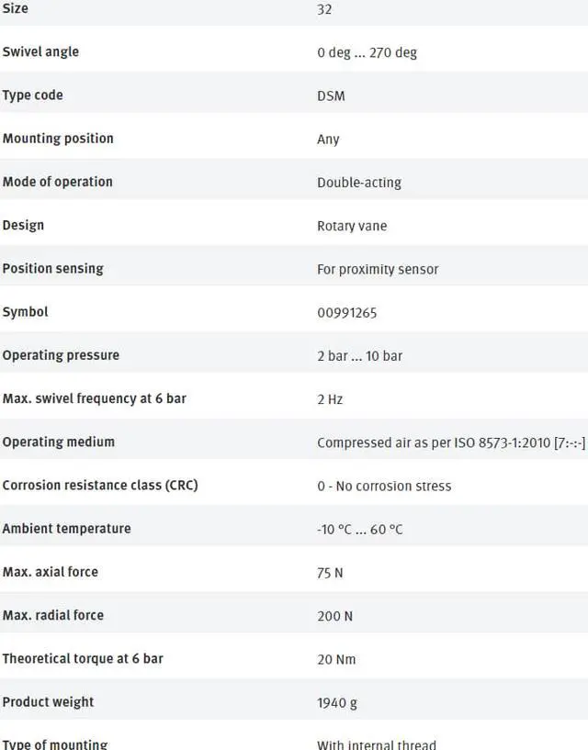The width and height of the screenshot is (588, 750).
Task: Select the Rotary vane design value
Action: click(x=352, y=226)
